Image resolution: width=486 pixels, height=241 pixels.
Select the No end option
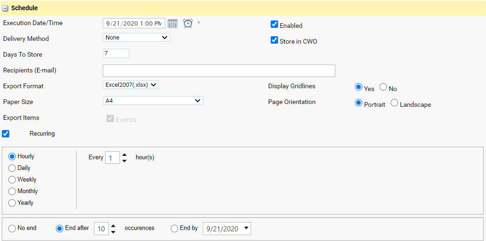[x=12, y=228]
